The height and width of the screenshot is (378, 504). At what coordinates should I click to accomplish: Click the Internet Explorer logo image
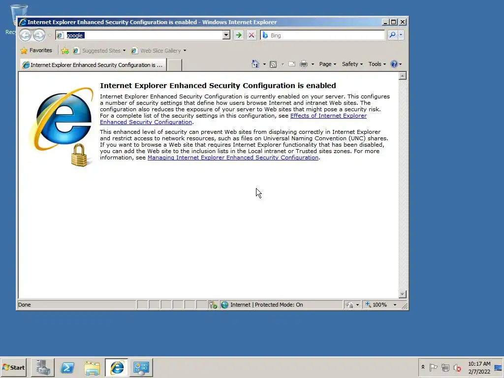coord(62,126)
